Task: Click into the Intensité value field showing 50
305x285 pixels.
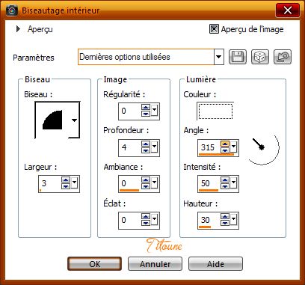Action: pyautogui.click(x=209, y=184)
